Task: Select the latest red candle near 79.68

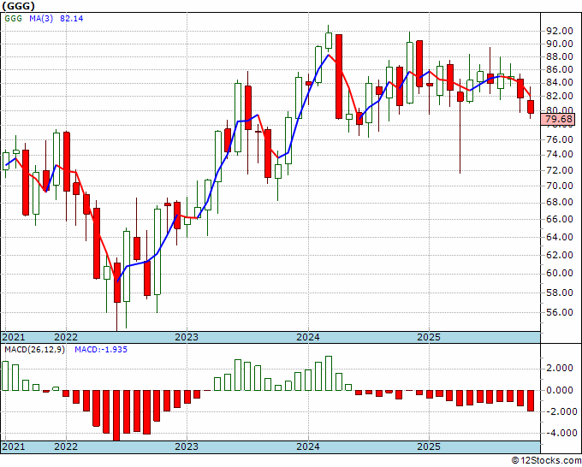Action: 531,107
